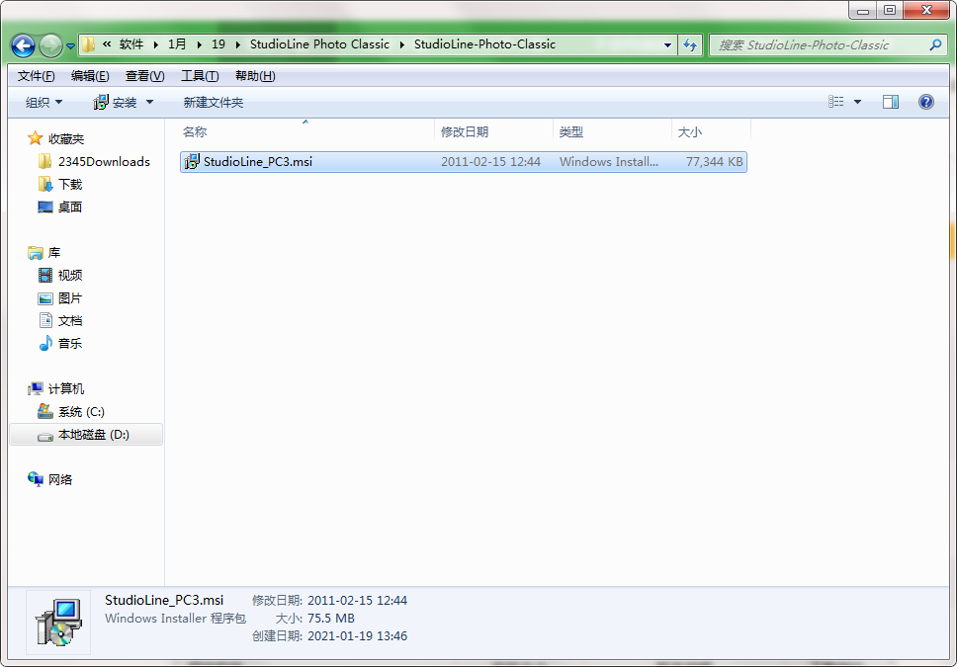Click the Forward navigation arrow
This screenshot has height=667, width=957.
click(50, 45)
